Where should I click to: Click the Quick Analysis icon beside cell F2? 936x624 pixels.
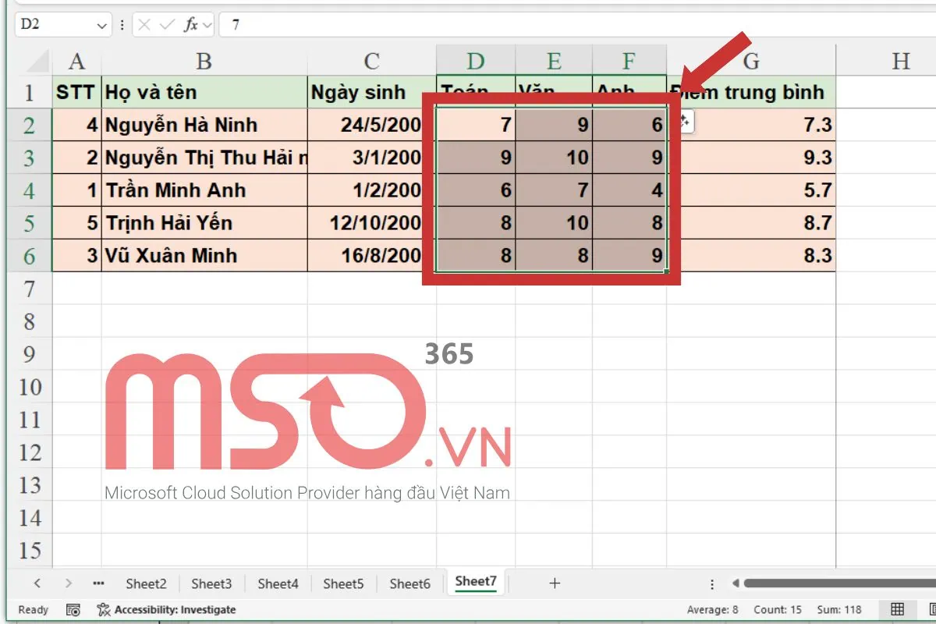pos(684,121)
